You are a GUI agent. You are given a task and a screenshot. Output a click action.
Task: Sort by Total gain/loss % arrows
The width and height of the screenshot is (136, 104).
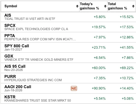(x=133, y=6)
